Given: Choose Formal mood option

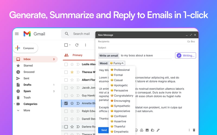Looking at the screenshot, I should pyautogui.click(x=117, y=75).
